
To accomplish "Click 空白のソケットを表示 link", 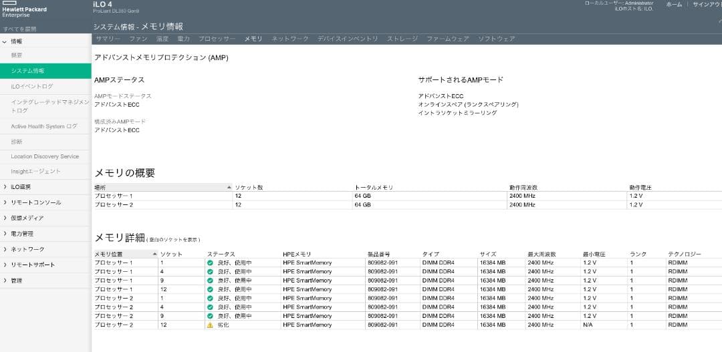I will click(174, 240).
